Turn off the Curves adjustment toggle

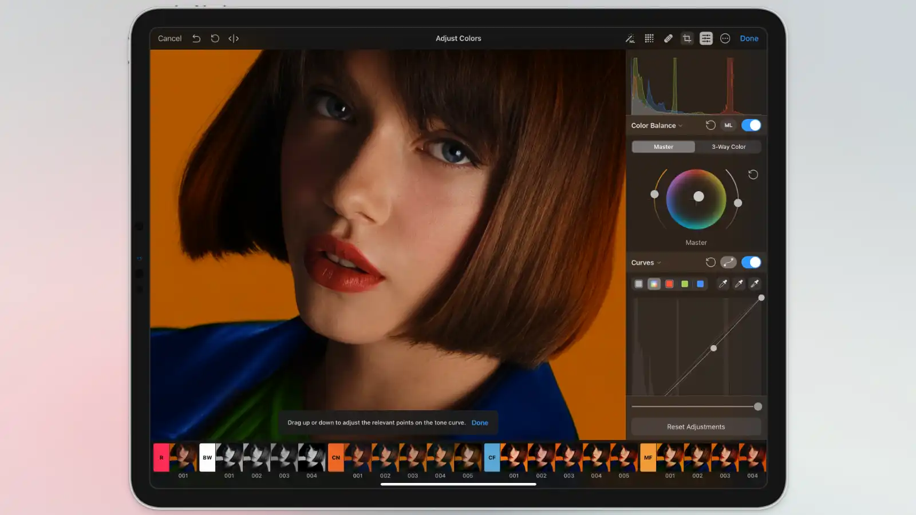(751, 262)
